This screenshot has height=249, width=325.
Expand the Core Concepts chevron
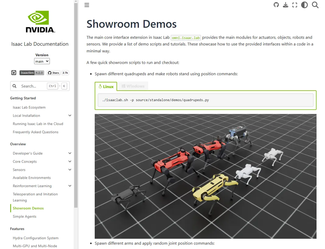tap(70, 161)
